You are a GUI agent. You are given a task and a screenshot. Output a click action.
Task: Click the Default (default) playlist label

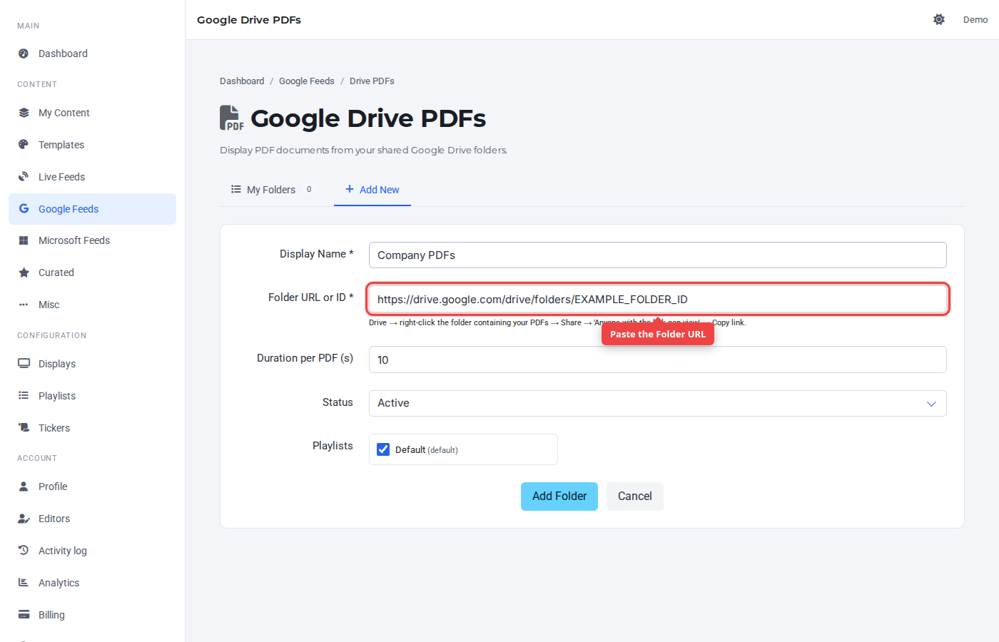point(427,450)
